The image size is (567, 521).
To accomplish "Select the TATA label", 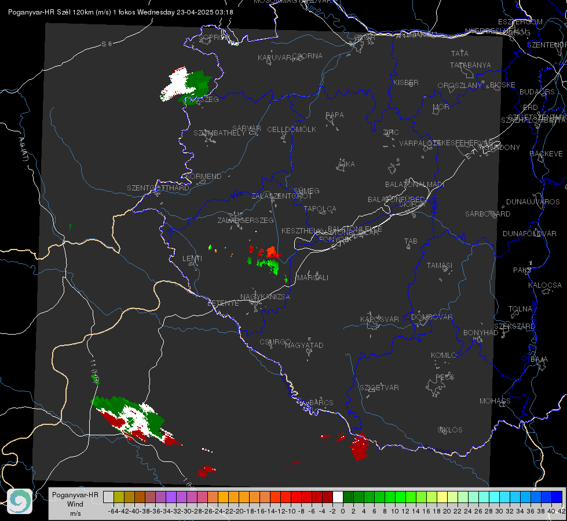I will pyautogui.click(x=460, y=53).
